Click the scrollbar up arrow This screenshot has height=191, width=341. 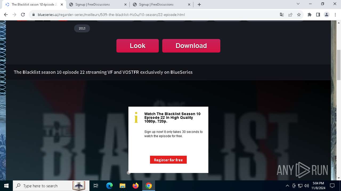coord(339,23)
